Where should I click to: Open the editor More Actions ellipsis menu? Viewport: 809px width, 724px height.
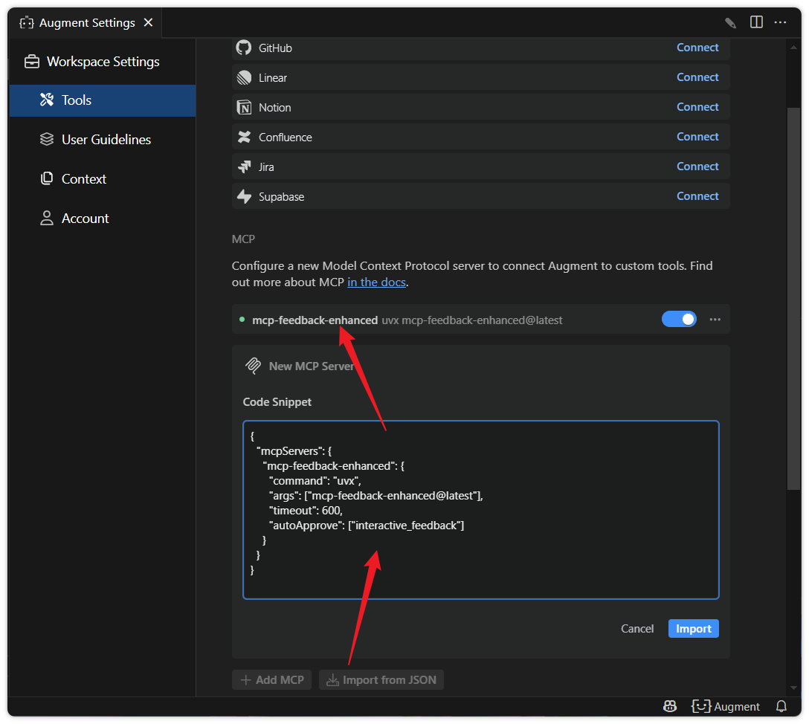tap(780, 22)
